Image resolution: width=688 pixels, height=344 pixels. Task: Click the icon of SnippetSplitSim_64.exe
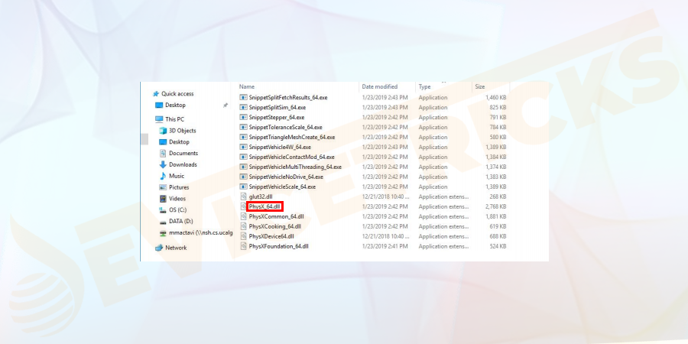coord(244,108)
